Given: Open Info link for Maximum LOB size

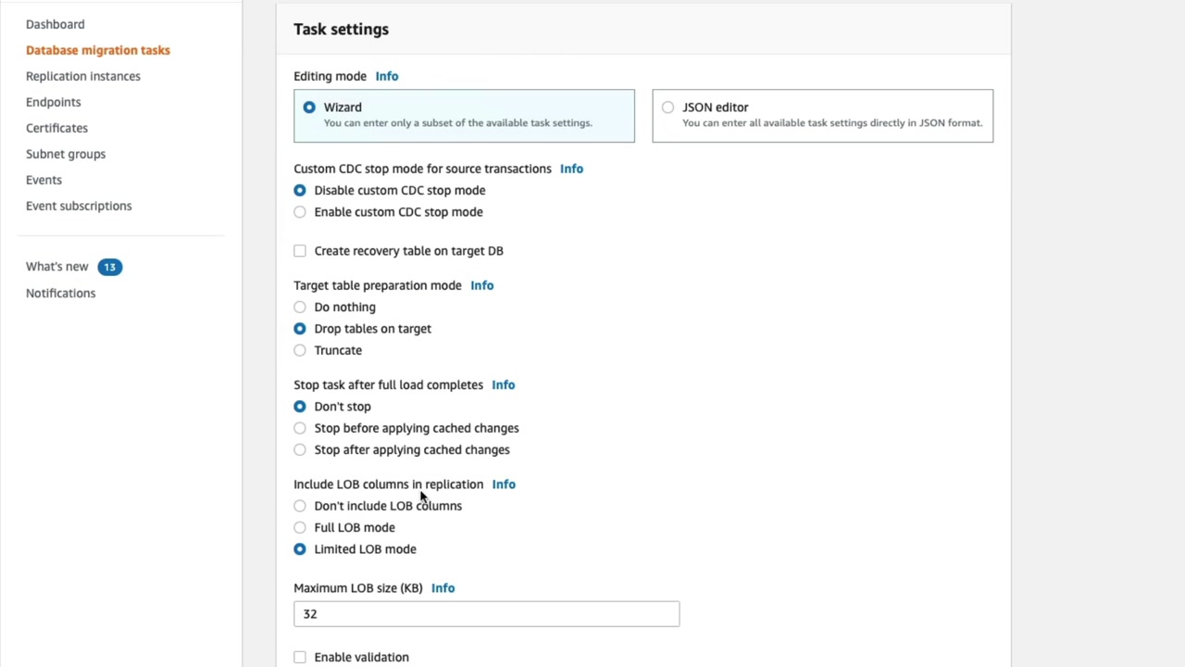Looking at the screenshot, I should coord(443,587).
